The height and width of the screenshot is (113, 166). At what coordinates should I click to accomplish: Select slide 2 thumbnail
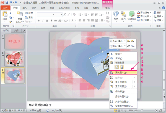pos(14,59)
